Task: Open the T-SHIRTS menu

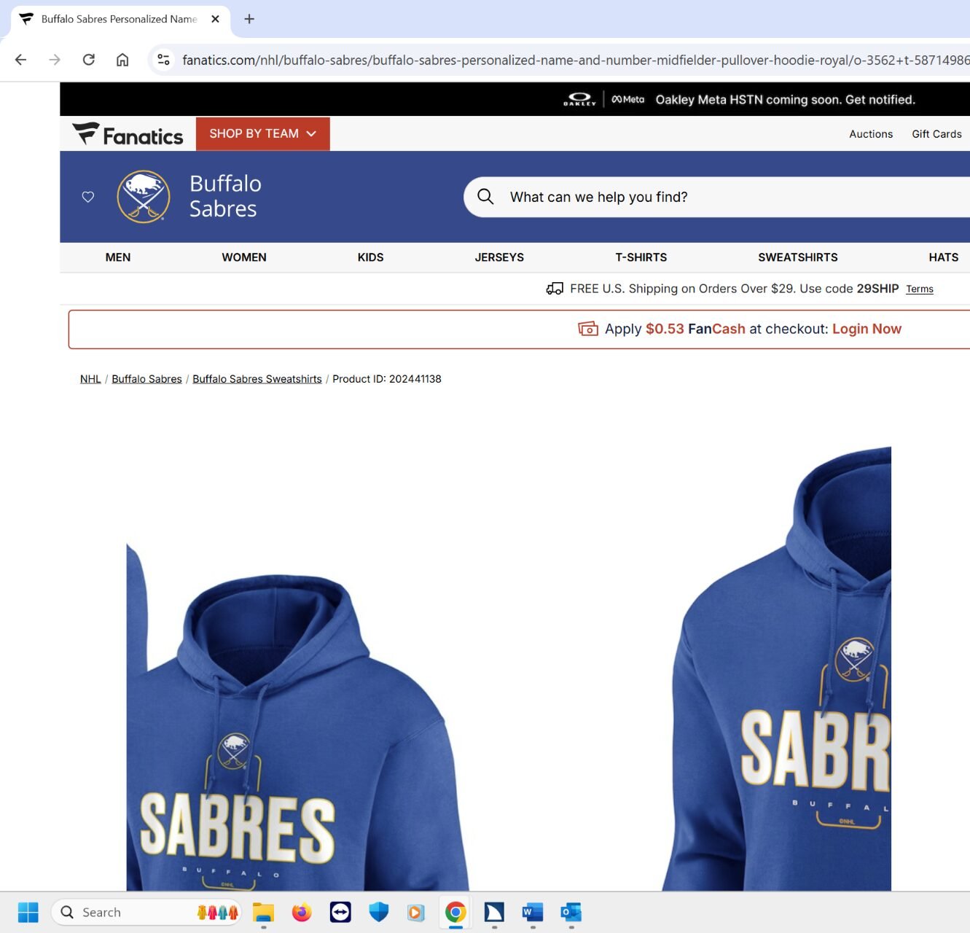Action: pos(641,257)
